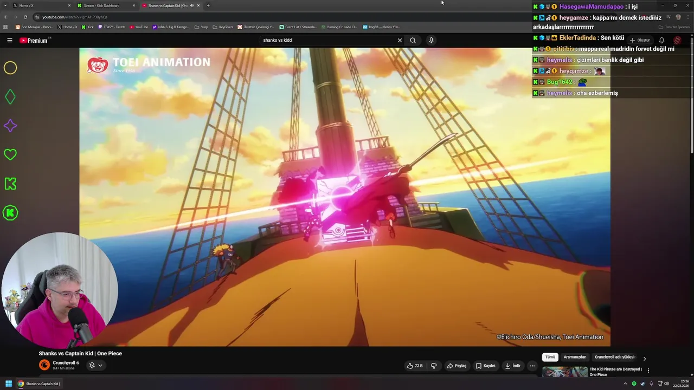The image size is (694, 390).
Task: Open the Oluştur create button
Action: point(640,40)
